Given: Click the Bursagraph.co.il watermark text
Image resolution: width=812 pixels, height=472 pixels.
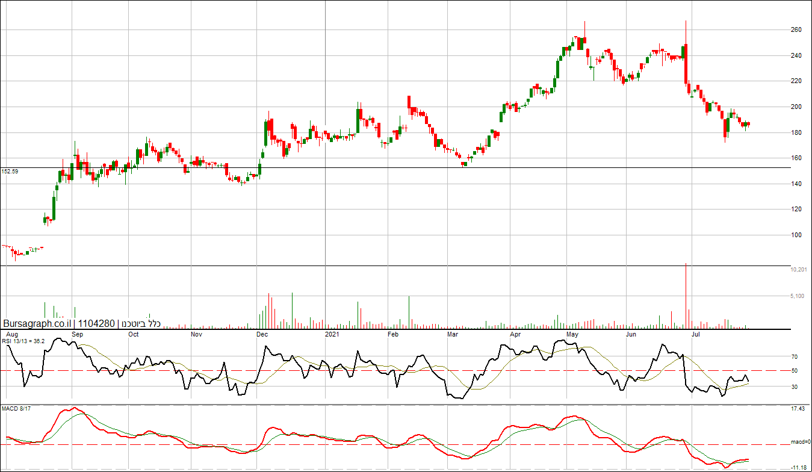Looking at the screenshot, I should [x=37, y=324].
